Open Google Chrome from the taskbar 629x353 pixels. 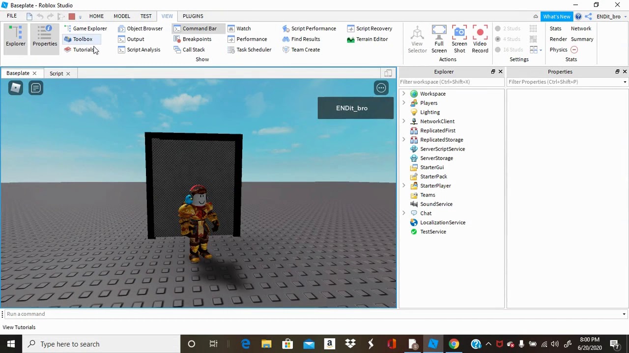pos(454,344)
